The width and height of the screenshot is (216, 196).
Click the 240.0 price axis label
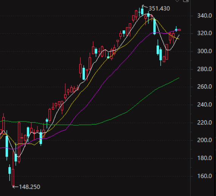pos(205,105)
